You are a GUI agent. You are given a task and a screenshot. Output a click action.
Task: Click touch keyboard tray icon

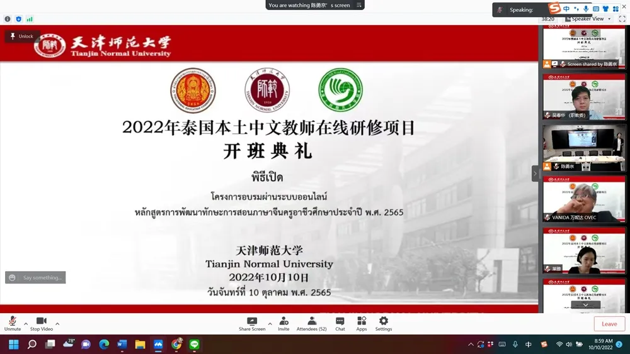point(502,345)
